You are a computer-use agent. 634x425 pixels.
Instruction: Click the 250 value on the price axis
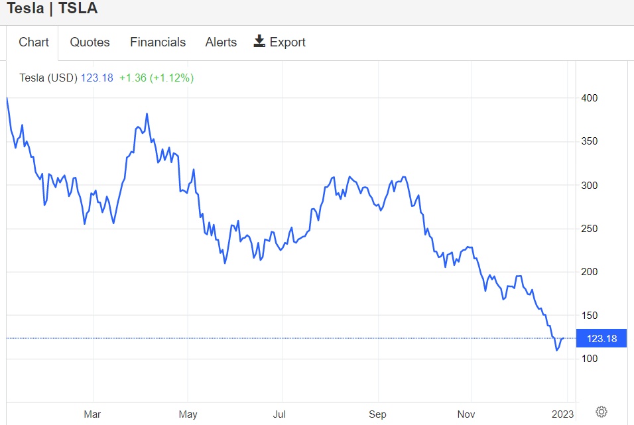point(589,229)
